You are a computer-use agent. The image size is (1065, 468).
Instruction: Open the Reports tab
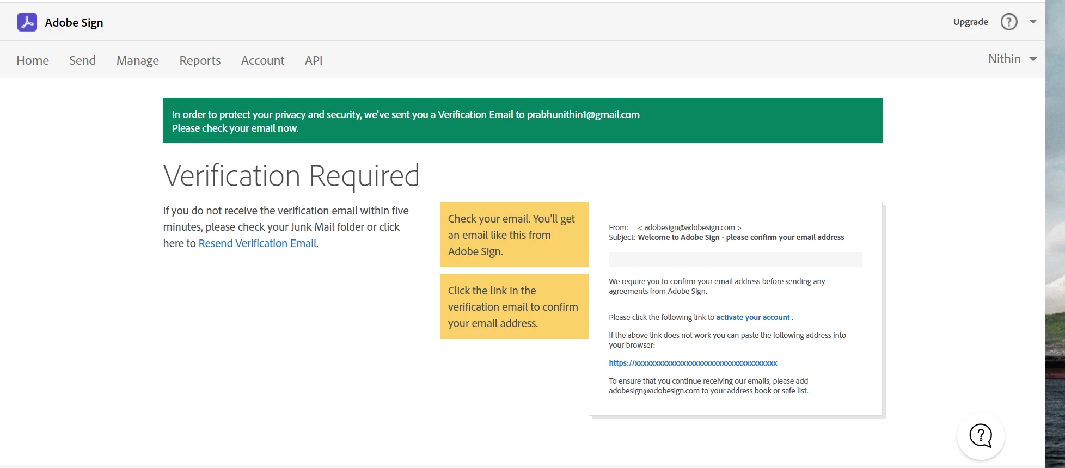coord(200,60)
